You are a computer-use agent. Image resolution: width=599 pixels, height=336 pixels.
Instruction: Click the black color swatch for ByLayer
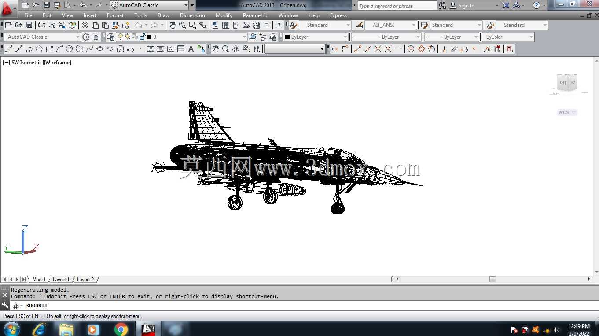[287, 37]
